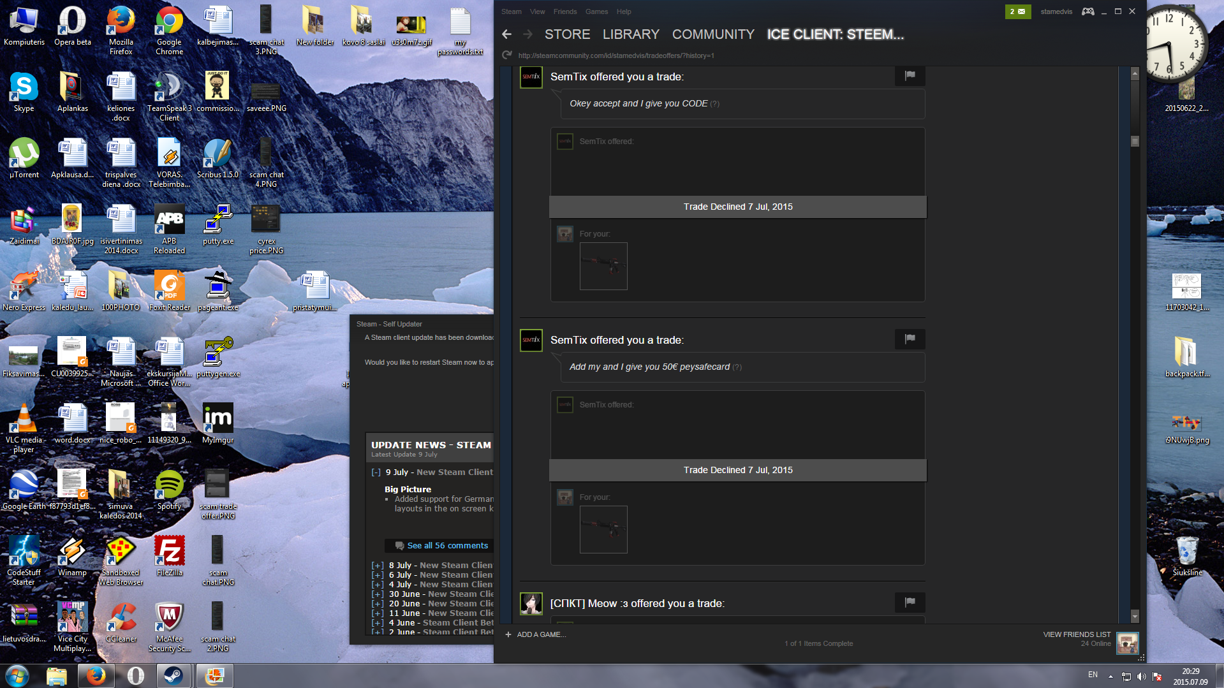The width and height of the screenshot is (1224, 688).
Task: Reload the page with the refresh icon
Action: point(507,55)
